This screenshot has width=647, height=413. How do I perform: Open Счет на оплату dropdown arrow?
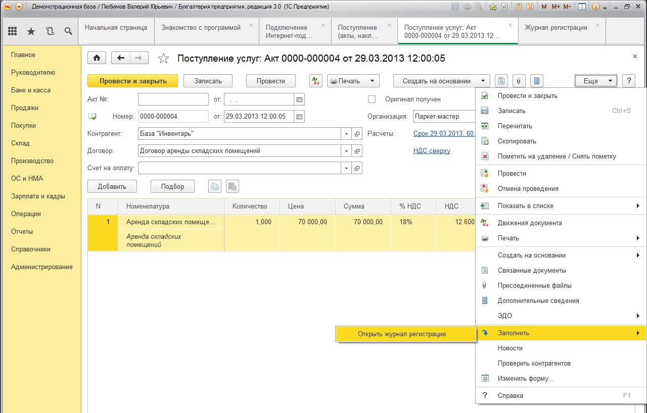click(x=346, y=168)
